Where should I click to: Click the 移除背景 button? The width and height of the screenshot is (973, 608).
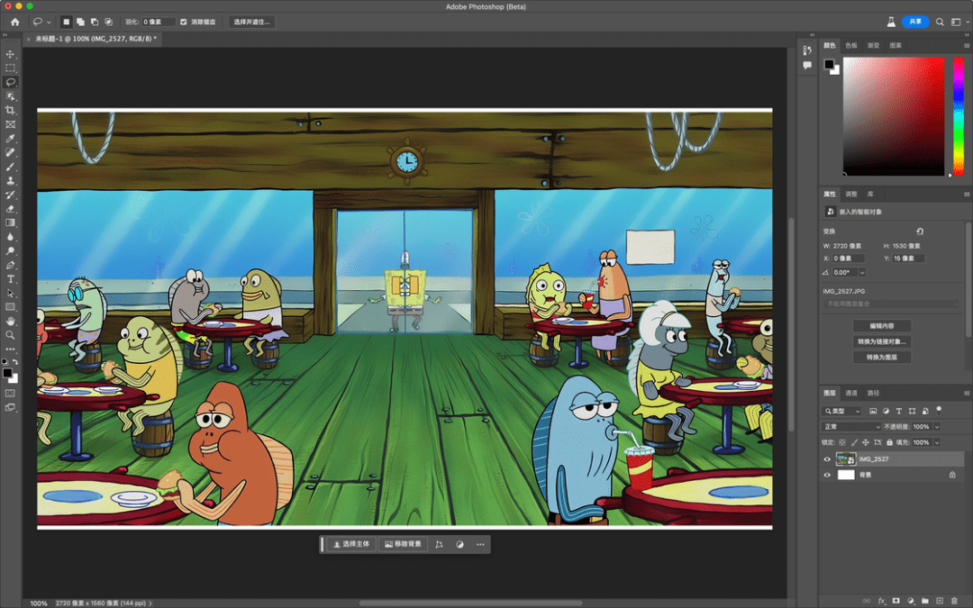click(x=403, y=544)
